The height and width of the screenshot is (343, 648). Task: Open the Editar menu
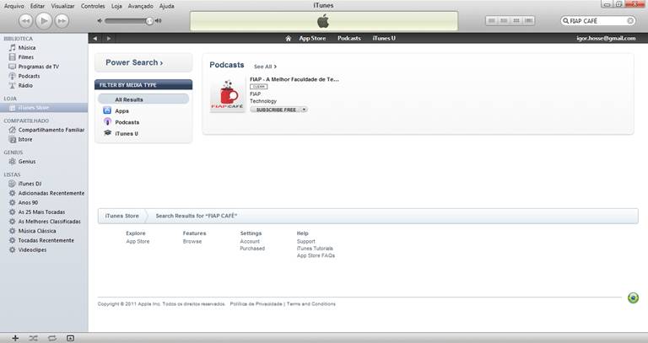pos(38,6)
